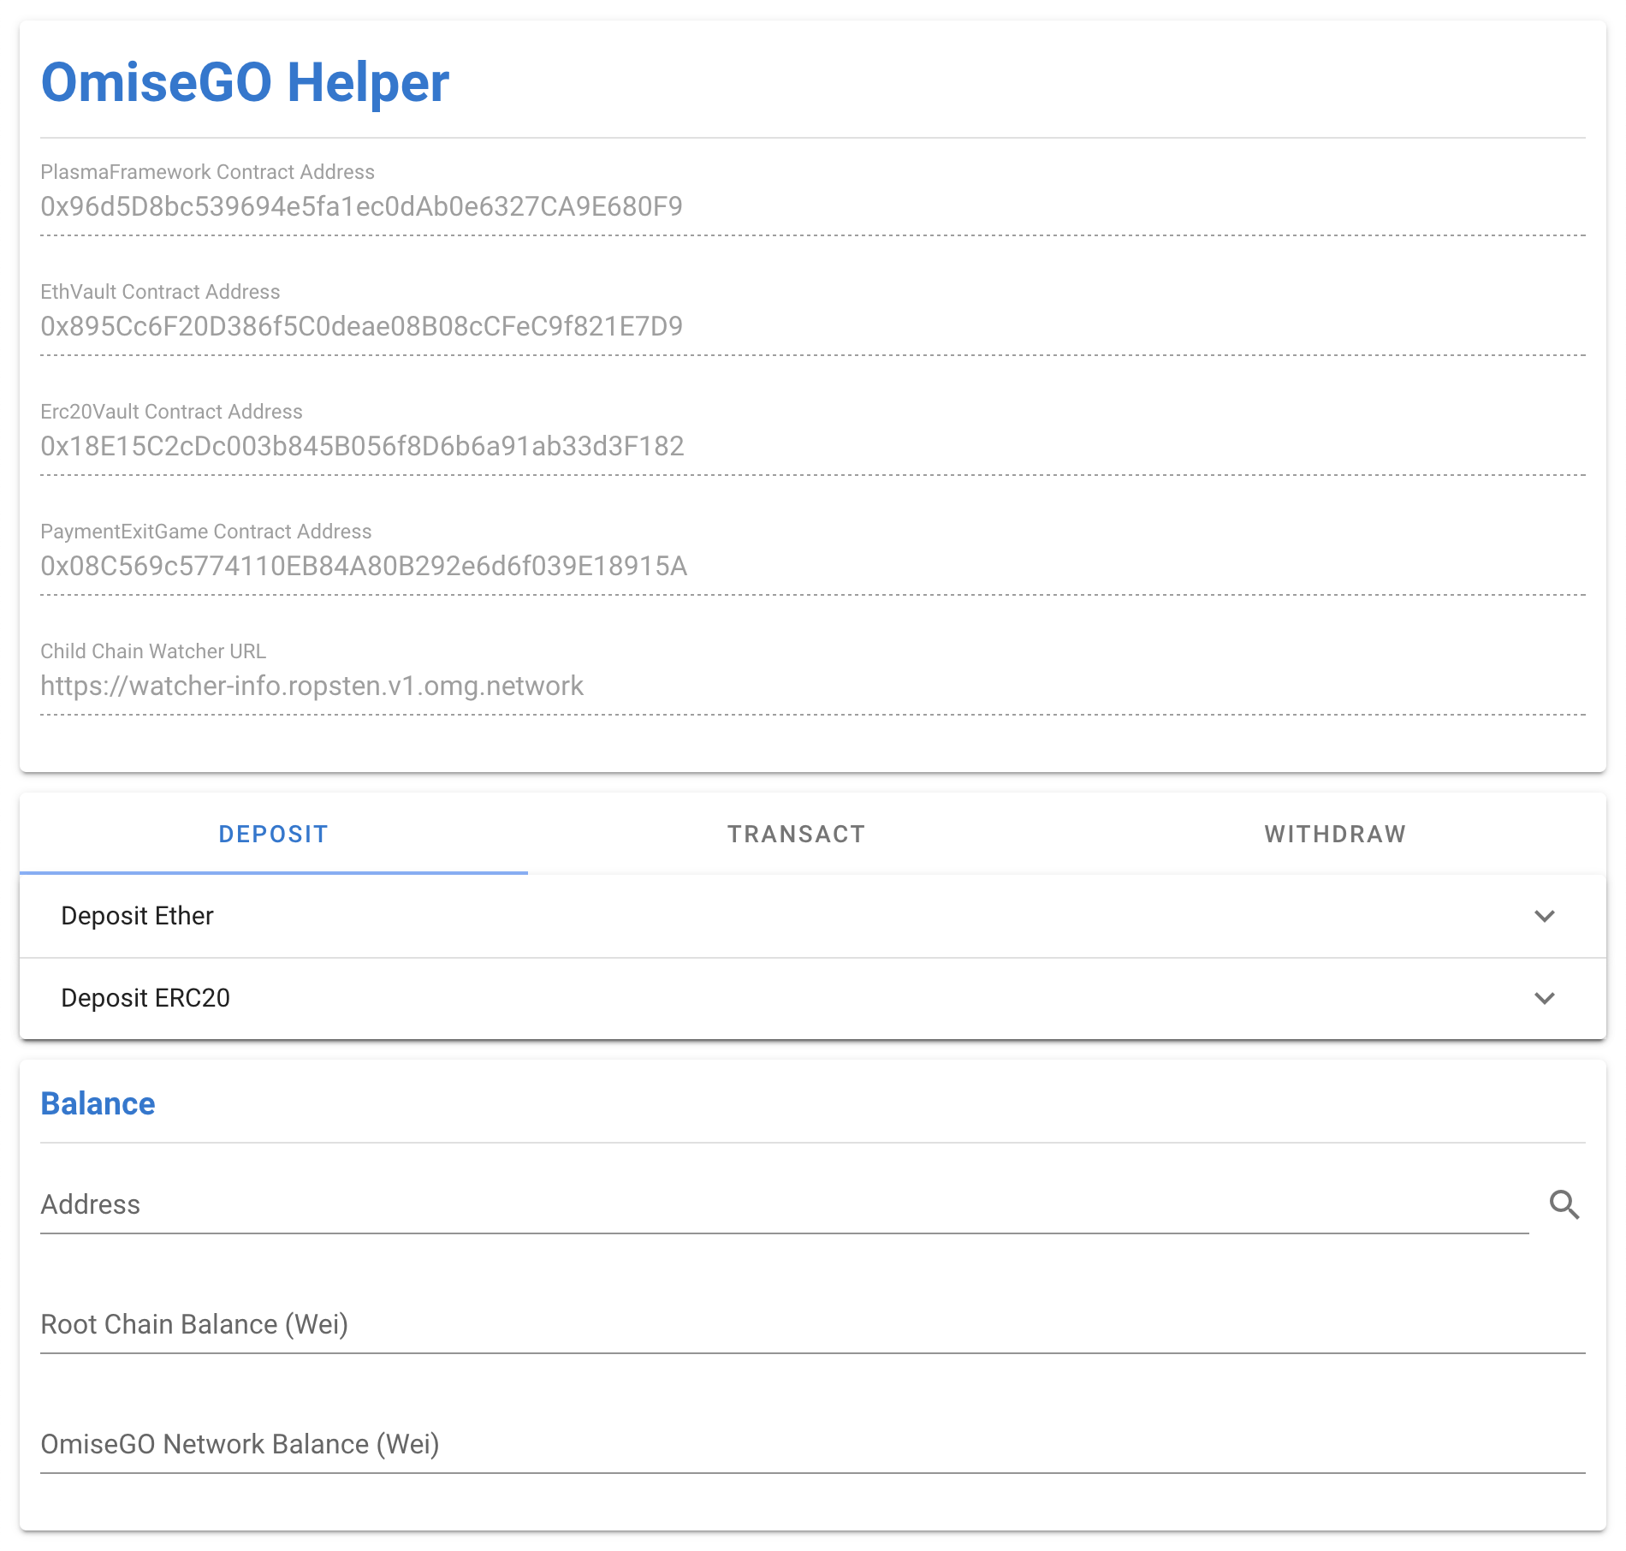
Task: Click the address search magnifier icon
Action: [x=1564, y=1204]
